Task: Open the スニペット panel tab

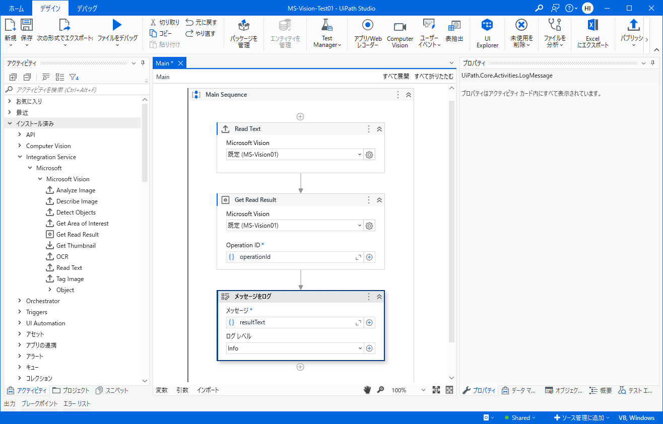Action: pos(112,390)
